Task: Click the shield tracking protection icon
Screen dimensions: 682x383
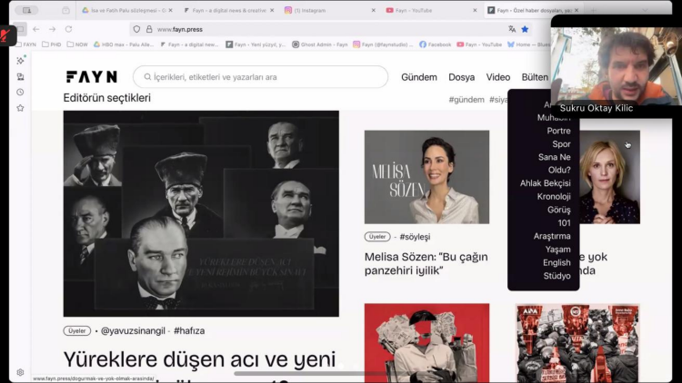Action: tap(136, 29)
